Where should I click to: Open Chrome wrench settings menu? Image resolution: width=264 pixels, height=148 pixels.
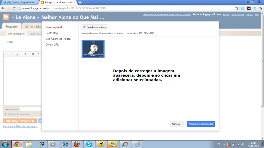coord(261,8)
